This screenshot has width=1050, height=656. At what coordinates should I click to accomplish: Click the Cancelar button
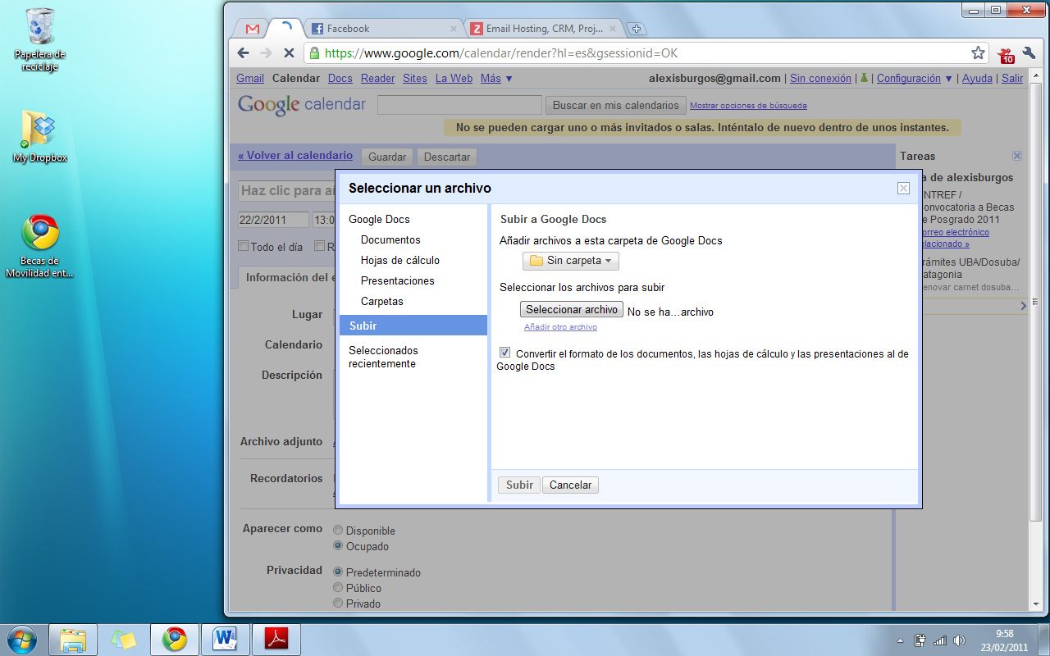570,485
